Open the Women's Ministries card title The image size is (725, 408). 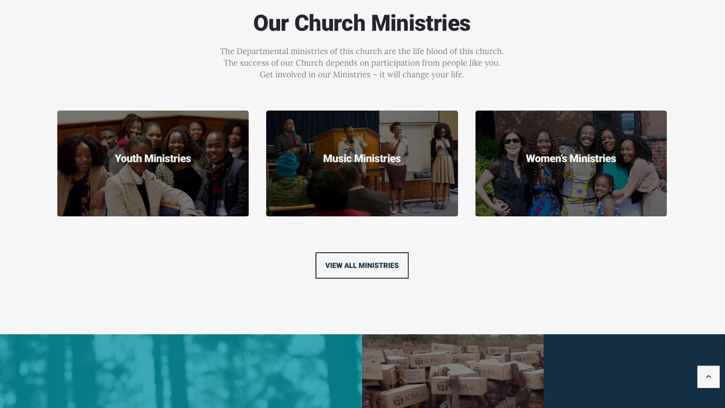point(571,159)
